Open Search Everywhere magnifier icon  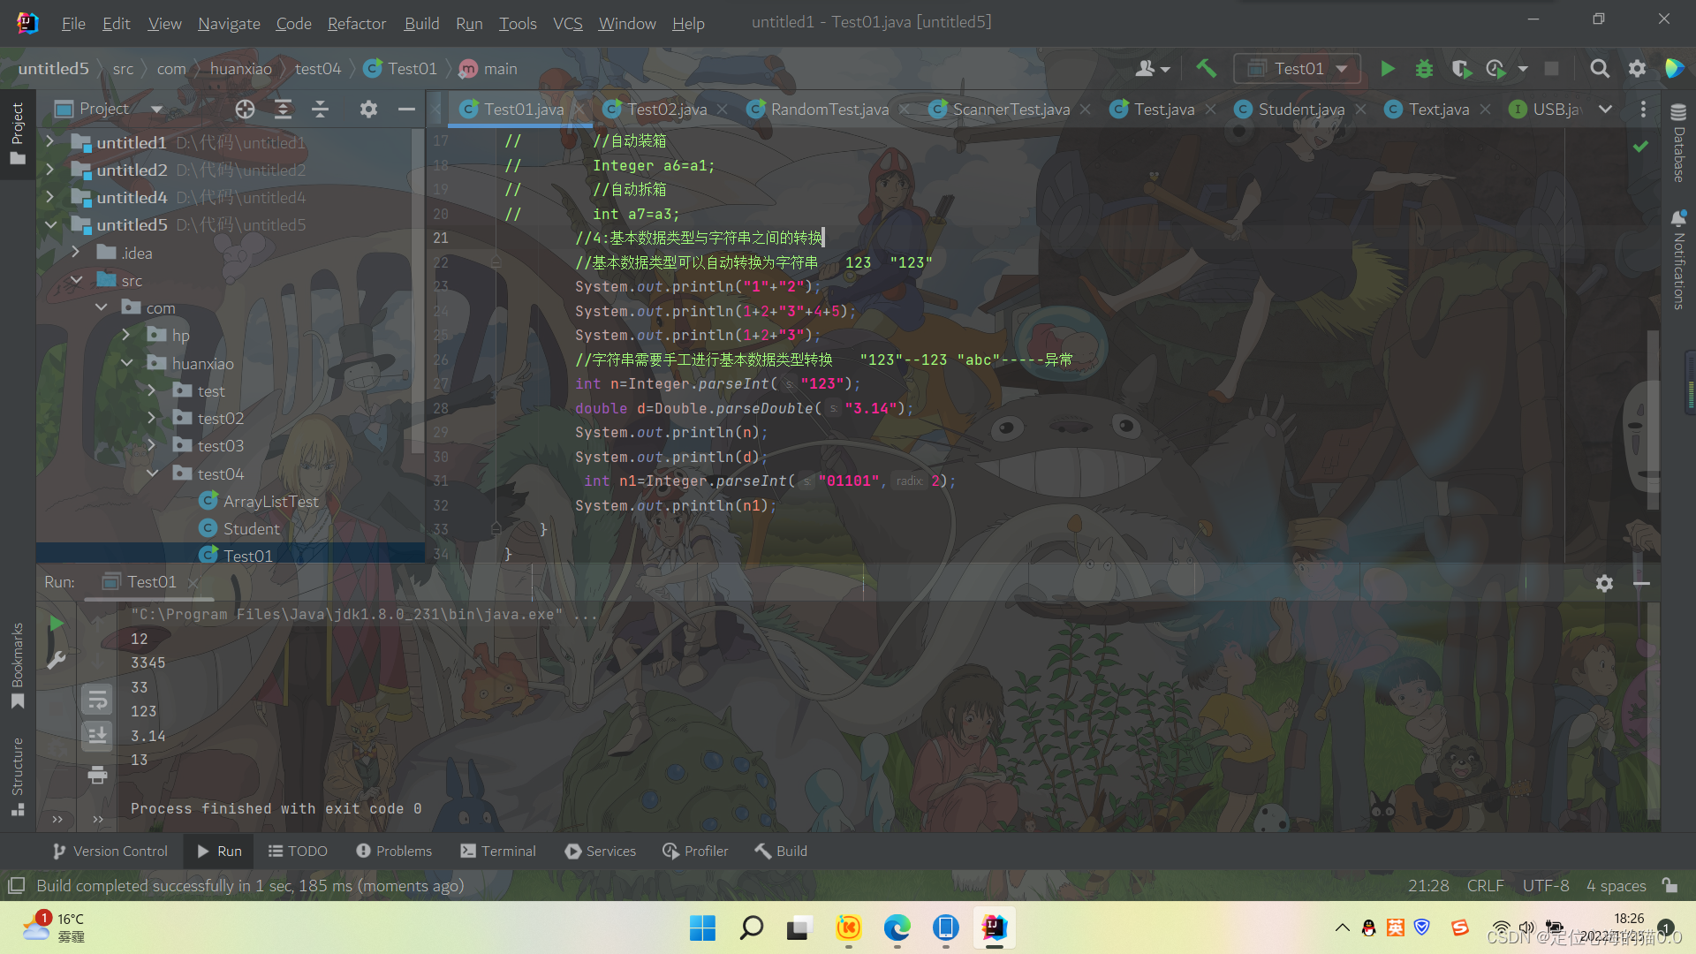[x=1599, y=69]
